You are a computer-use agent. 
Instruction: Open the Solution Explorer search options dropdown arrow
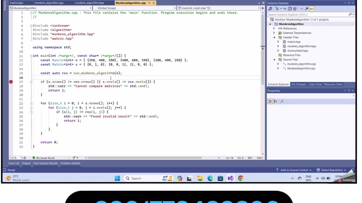click(353, 14)
